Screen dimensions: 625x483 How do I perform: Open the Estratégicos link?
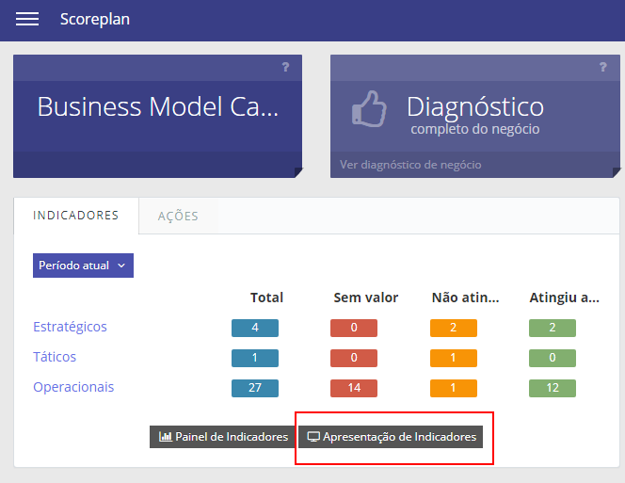coord(70,327)
